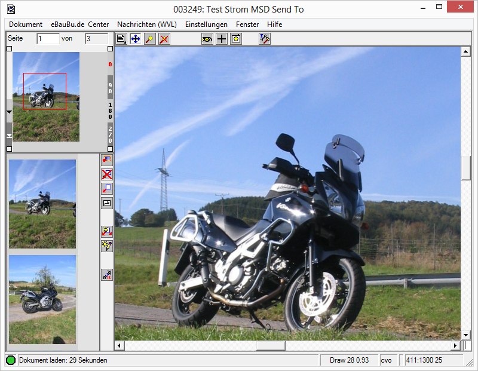Click top-right corner handle of preview pane
The image size is (478, 371).
[111, 49]
